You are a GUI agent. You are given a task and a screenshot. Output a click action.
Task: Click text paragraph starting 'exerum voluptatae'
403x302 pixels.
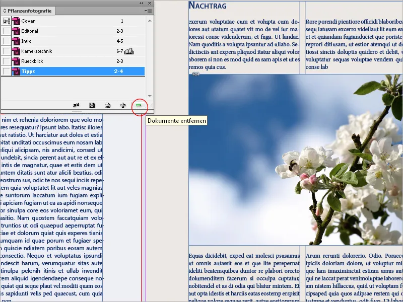[244, 44]
